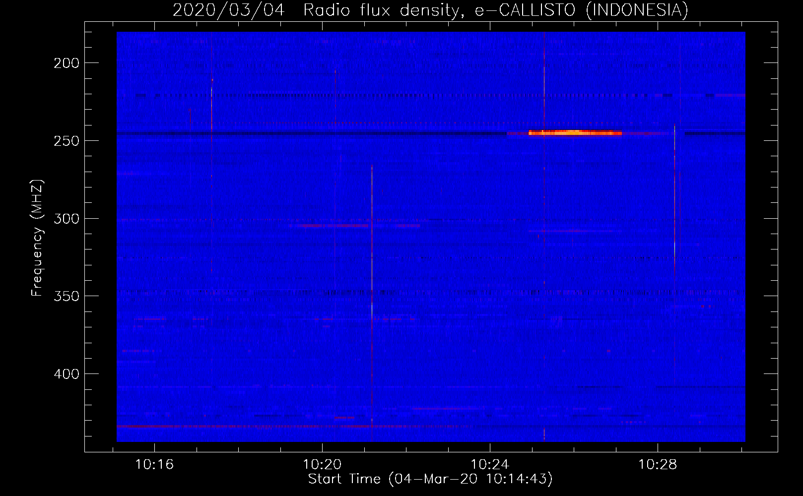Screen dimensions: 803x496
Task: Click the 10:24 time tick label
Action: point(490,465)
